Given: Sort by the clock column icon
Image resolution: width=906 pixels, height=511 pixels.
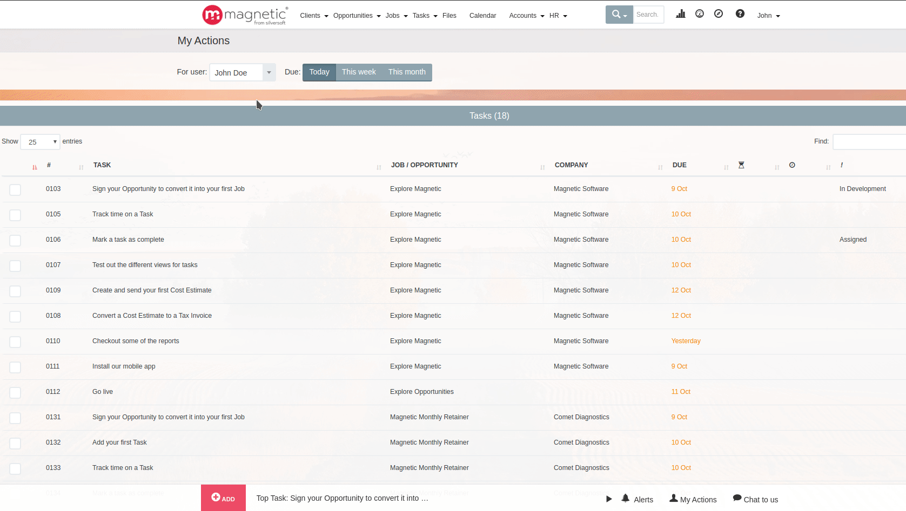Looking at the screenshot, I should click(792, 165).
